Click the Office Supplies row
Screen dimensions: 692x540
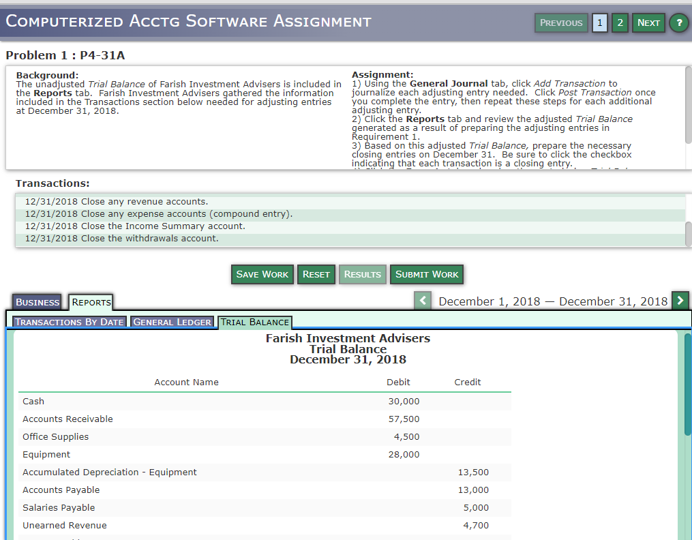265,437
